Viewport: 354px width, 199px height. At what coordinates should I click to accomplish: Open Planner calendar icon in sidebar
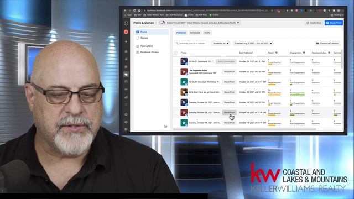click(126, 82)
